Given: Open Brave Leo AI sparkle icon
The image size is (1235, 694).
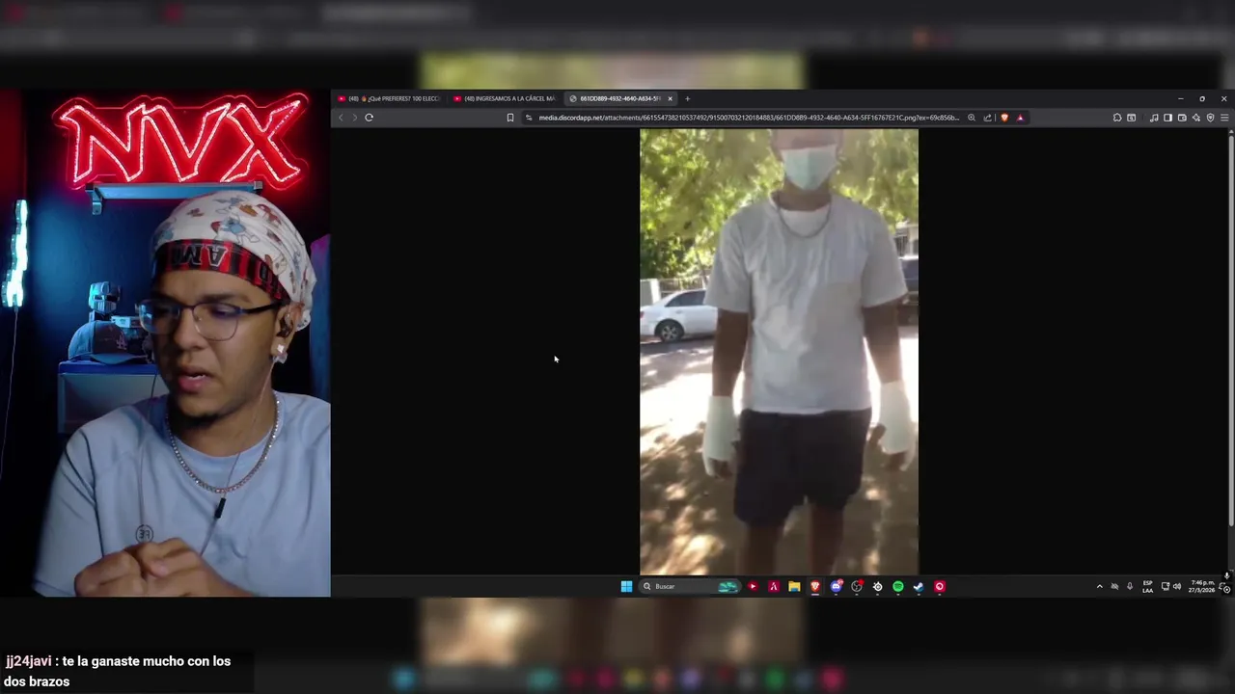Looking at the screenshot, I should 1196,118.
